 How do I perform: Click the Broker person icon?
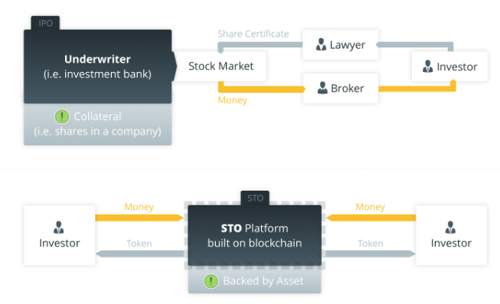[322, 88]
